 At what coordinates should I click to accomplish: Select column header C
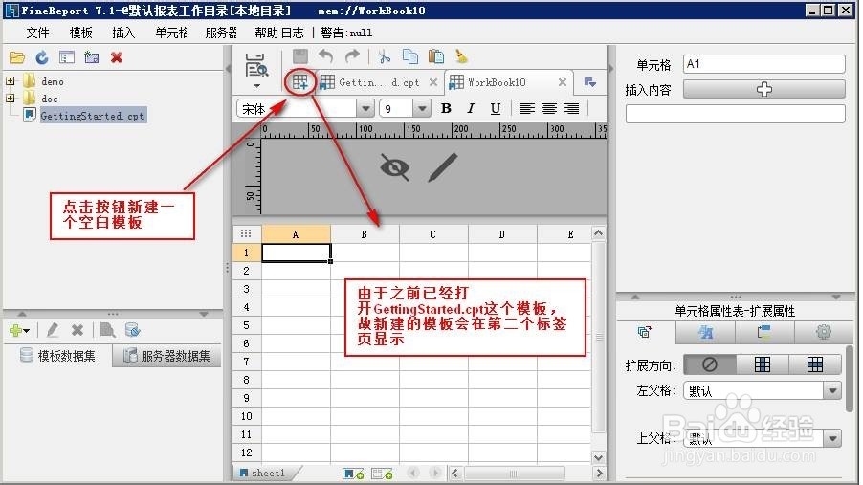click(x=433, y=234)
